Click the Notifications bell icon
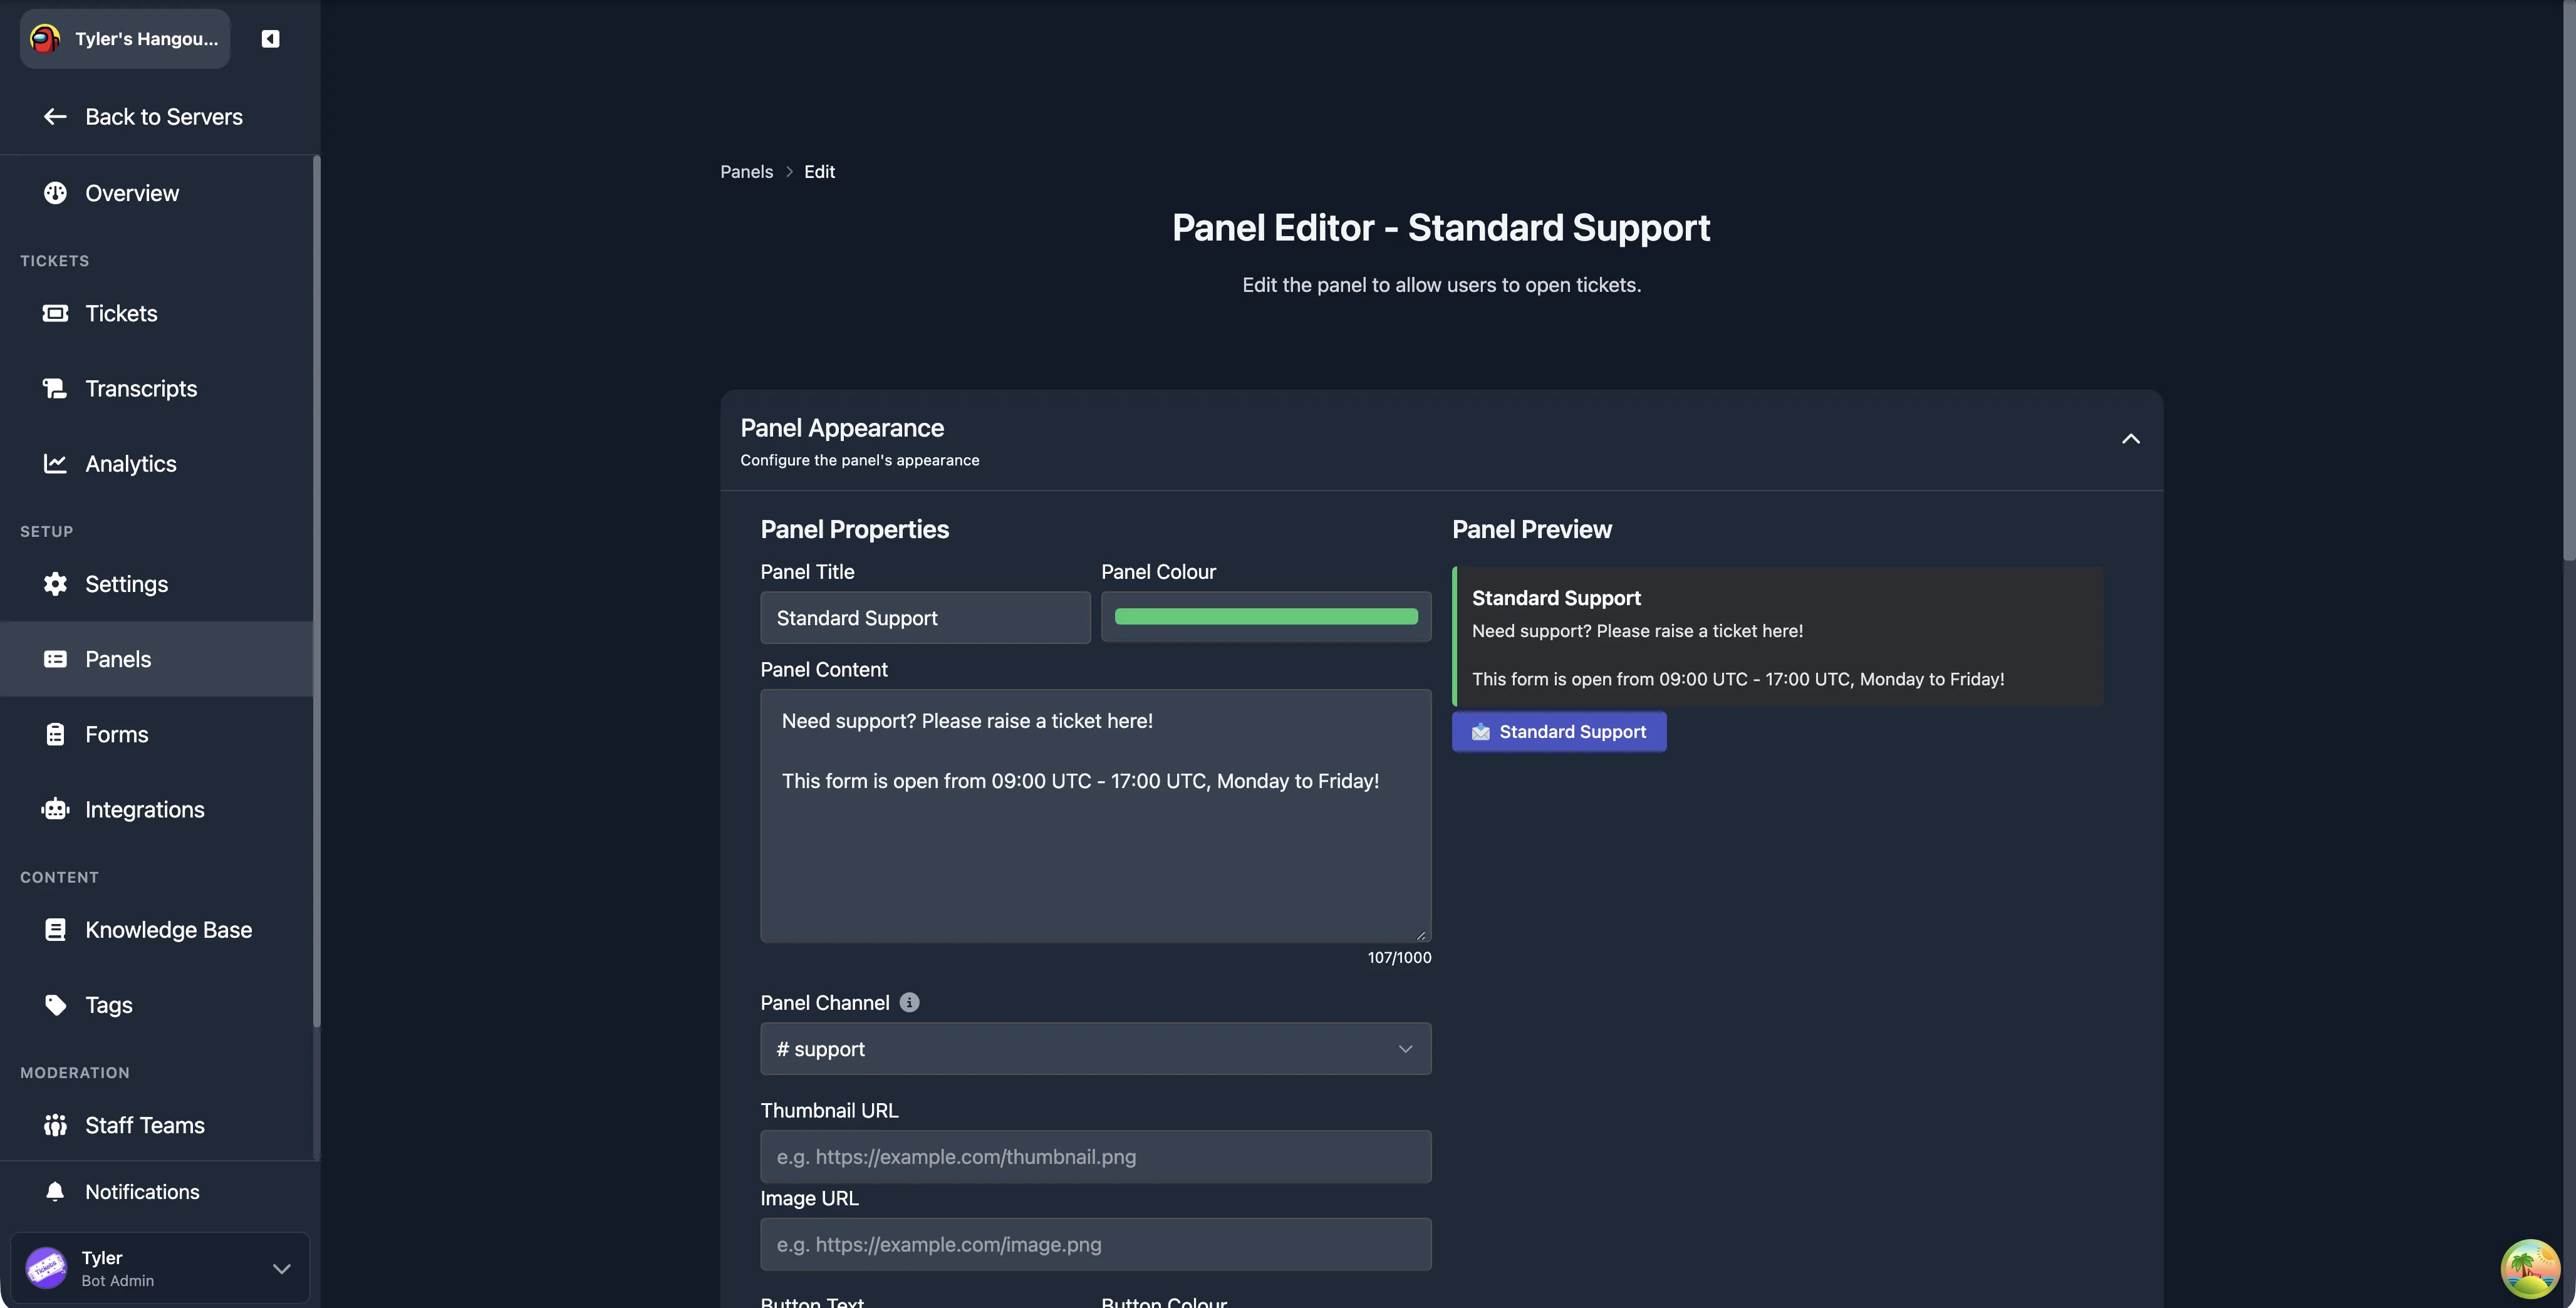The width and height of the screenshot is (2576, 1308). (55, 1191)
